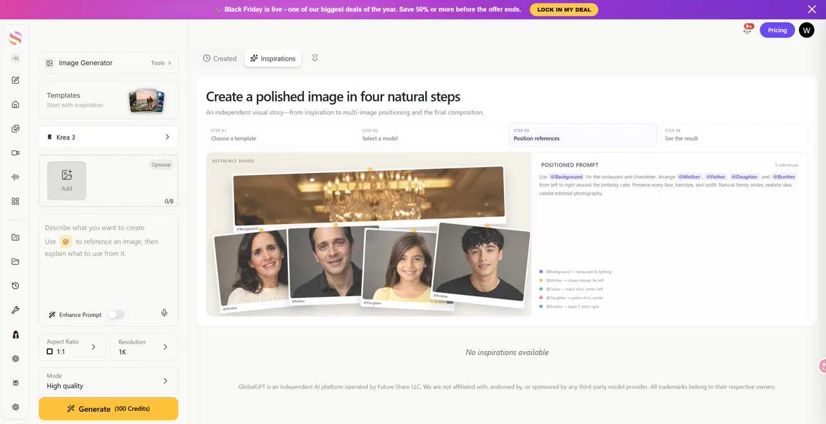This screenshot has width=826, height=424.
Task: Select Step 02 Select a model
Action: pos(431,135)
